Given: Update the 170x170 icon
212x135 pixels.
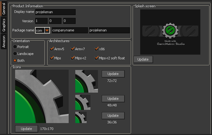Looking at the screenshot, I should (x=26, y=129).
